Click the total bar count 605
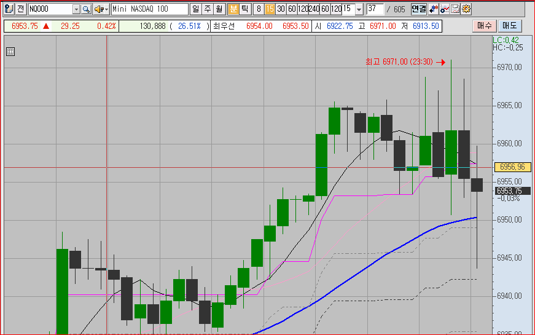 pyautogui.click(x=399, y=9)
